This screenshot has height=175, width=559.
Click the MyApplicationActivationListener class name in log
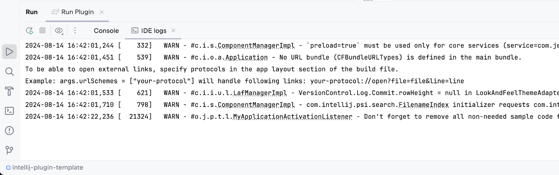point(293,117)
